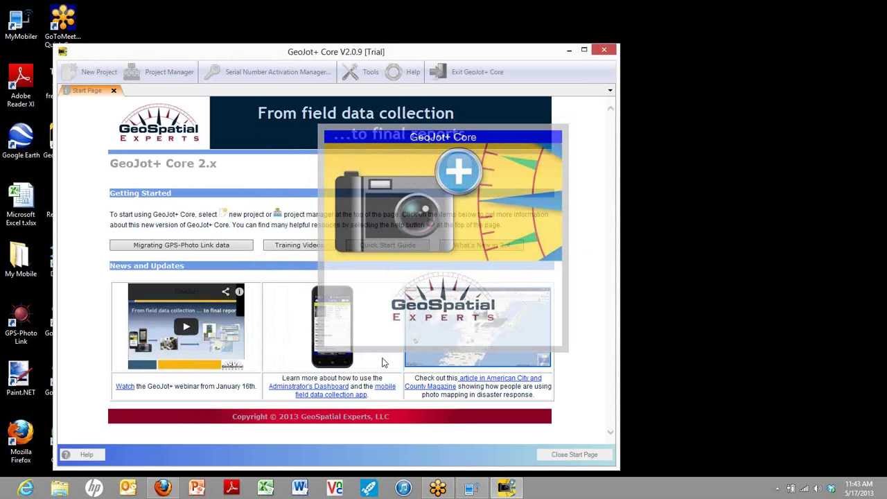Open the Adobe Reader XI desktop icon
This screenshot has height=499, width=887.
(21, 87)
